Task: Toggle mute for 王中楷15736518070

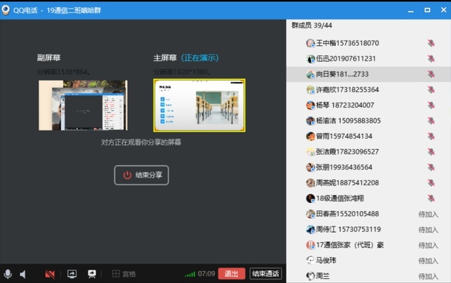Action: pyautogui.click(x=430, y=43)
